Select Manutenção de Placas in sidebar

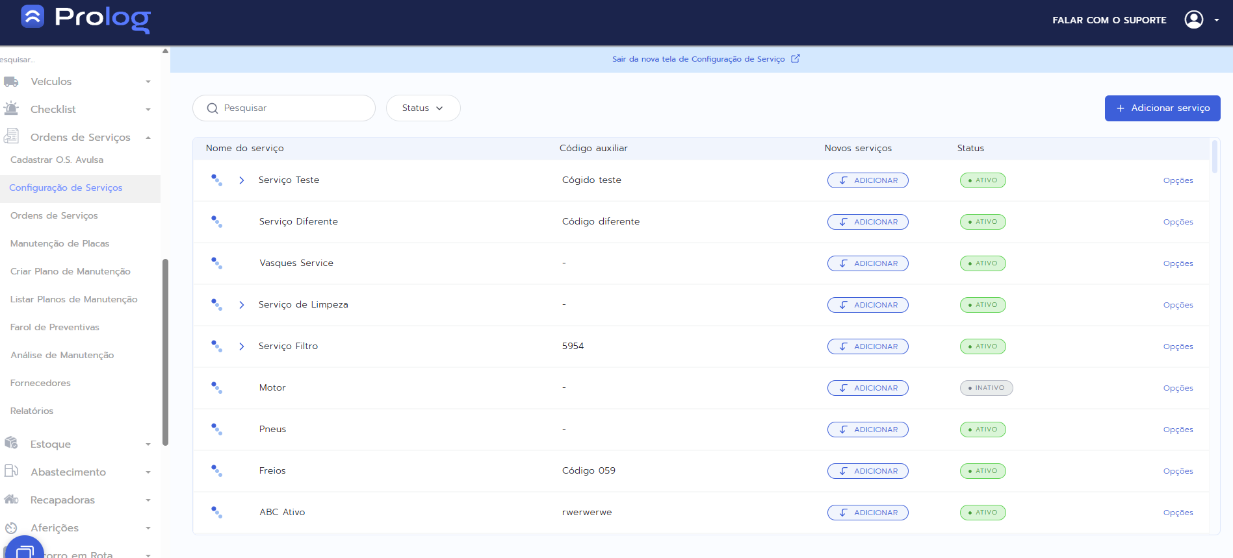pyautogui.click(x=60, y=243)
